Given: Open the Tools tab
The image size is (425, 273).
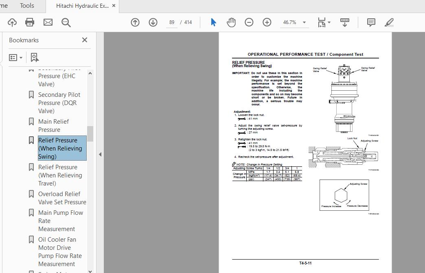Looking at the screenshot, I should (27, 6).
